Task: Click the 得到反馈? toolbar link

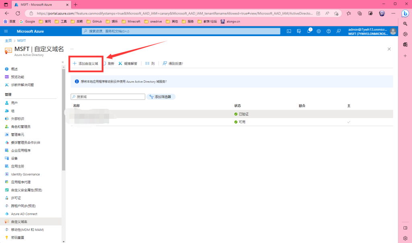Action: 173,63
